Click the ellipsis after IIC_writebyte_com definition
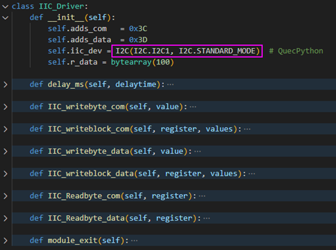 (193, 107)
